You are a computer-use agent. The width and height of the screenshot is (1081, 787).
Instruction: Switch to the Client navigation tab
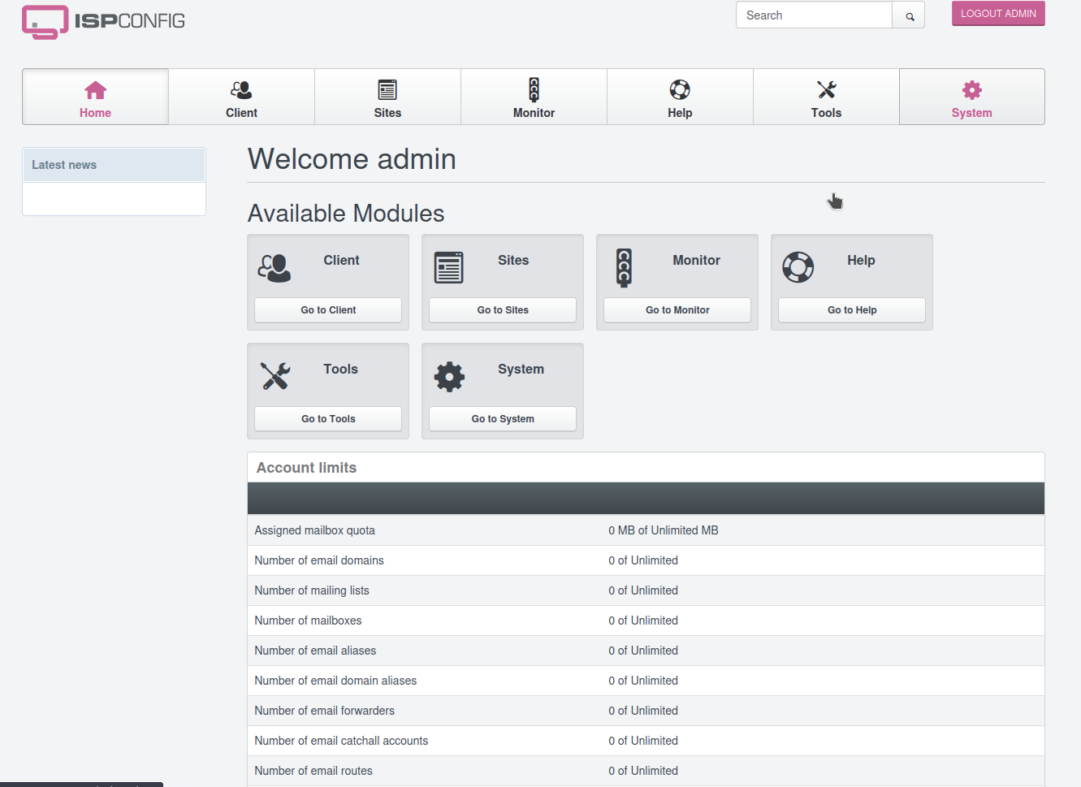click(241, 97)
